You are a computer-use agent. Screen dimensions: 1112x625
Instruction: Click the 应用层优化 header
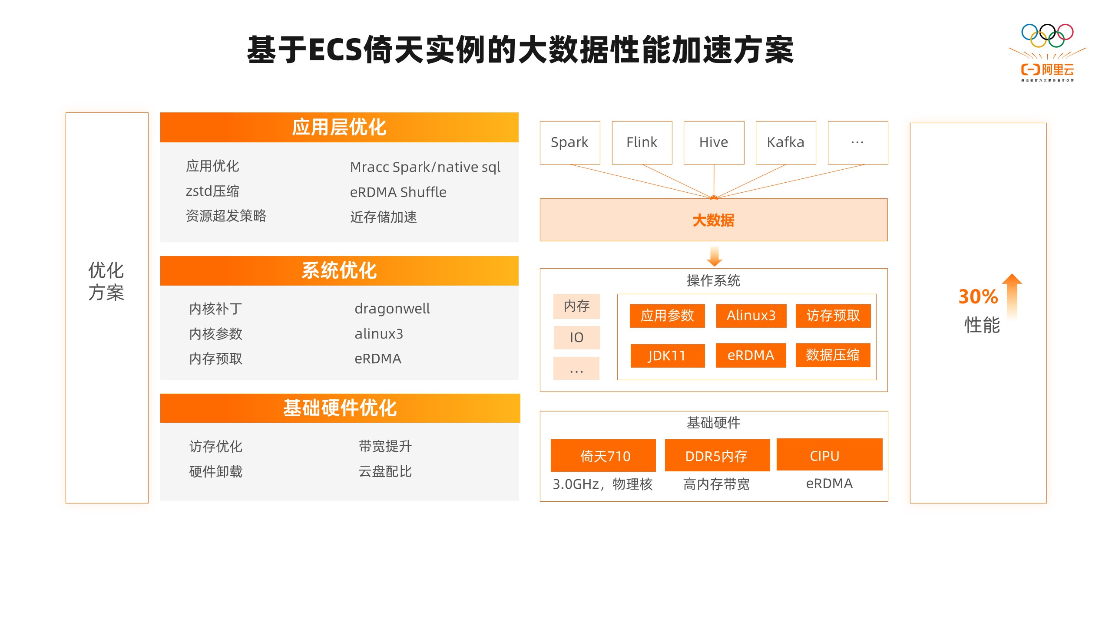click(x=339, y=127)
